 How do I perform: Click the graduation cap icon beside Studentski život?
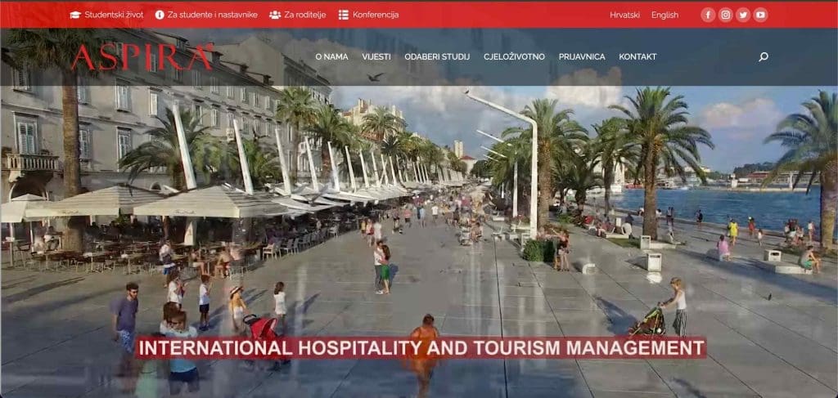click(x=75, y=15)
